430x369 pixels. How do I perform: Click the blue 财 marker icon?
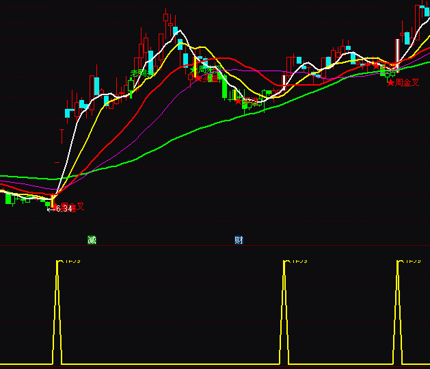coord(239,240)
